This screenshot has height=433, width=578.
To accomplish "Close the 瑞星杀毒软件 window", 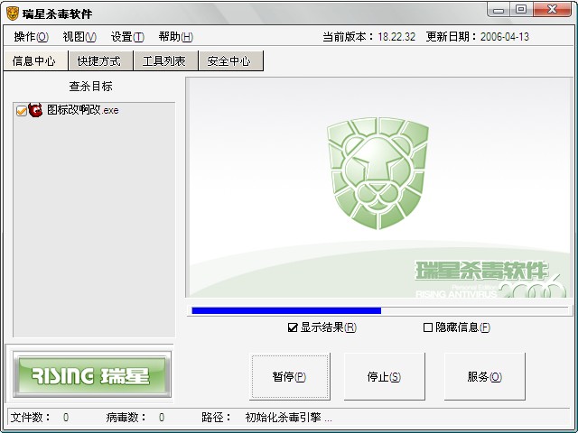I will pos(552,10).
